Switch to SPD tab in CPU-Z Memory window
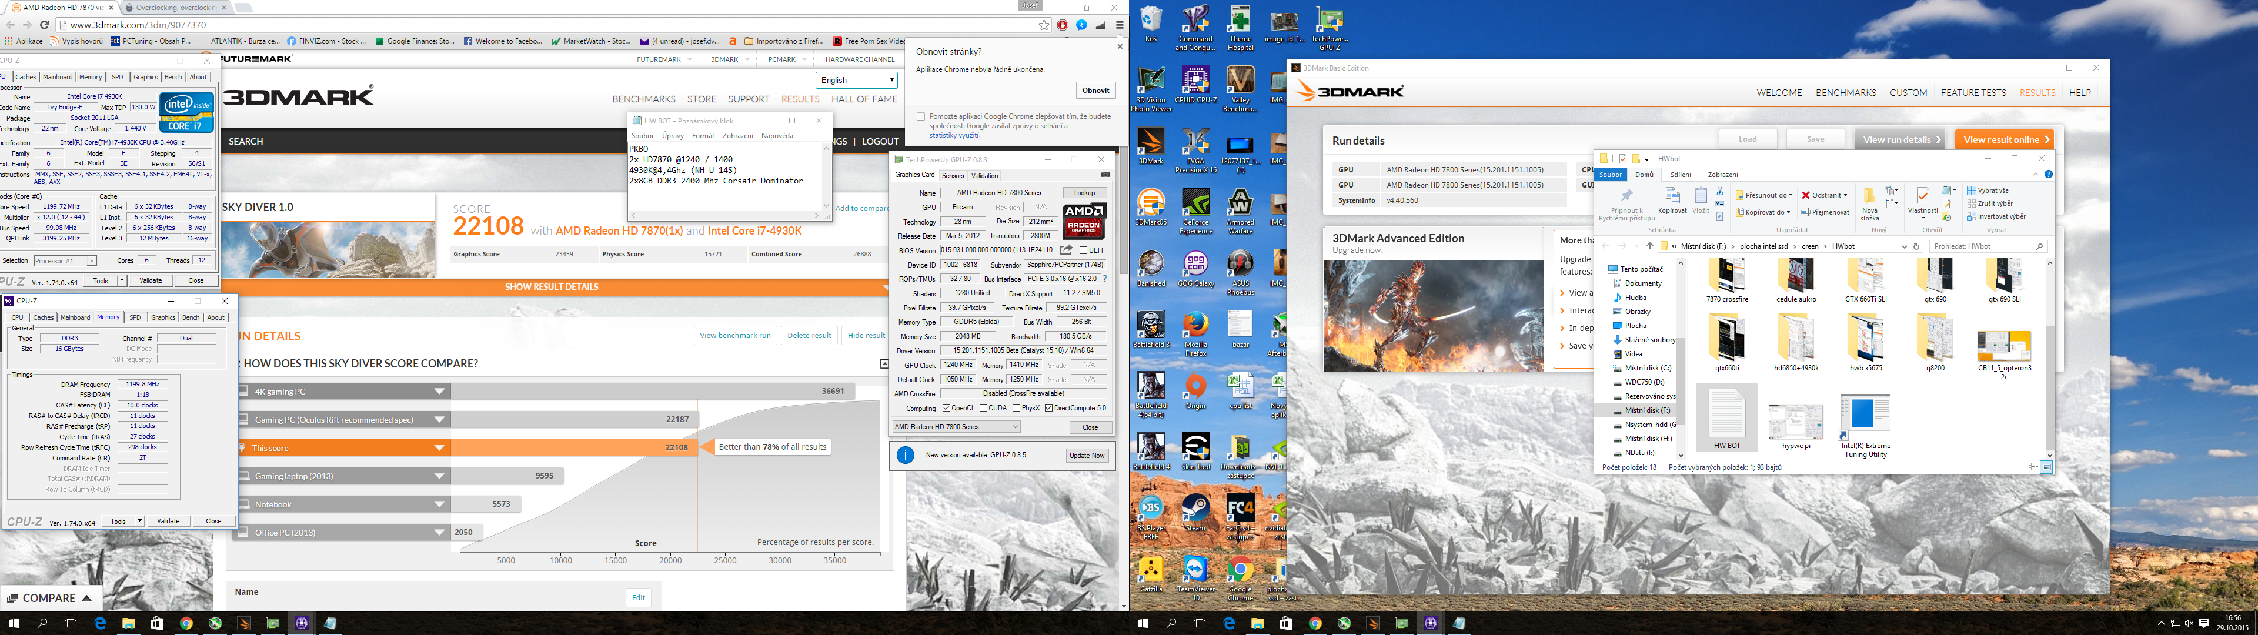The image size is (2258, 635). (134, 317)
